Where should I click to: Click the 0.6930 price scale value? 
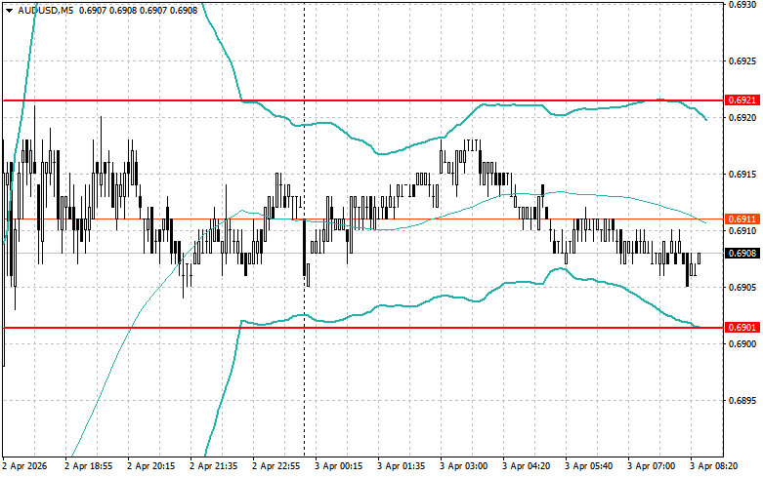[742, 4]
